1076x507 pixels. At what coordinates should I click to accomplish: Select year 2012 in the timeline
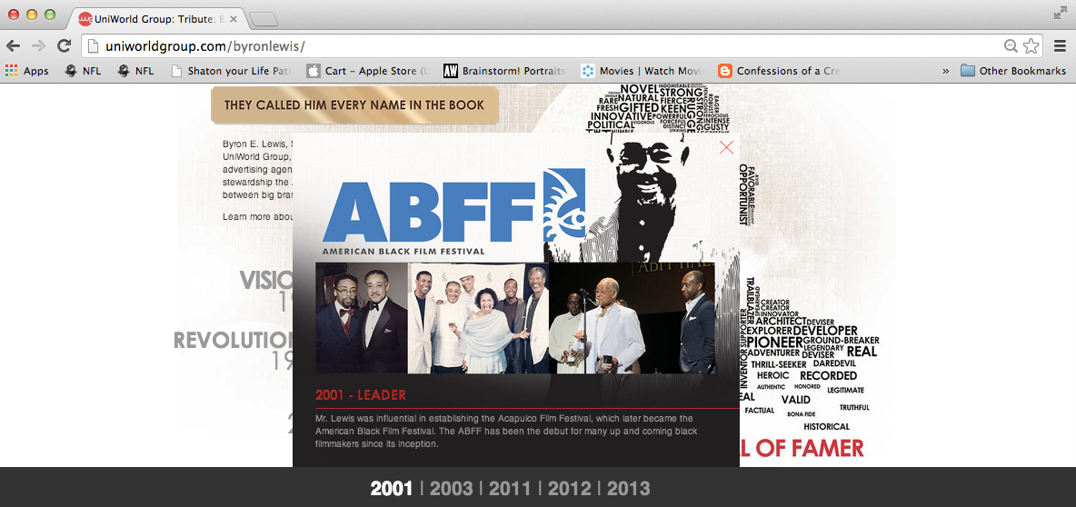(x=570, y=489)
